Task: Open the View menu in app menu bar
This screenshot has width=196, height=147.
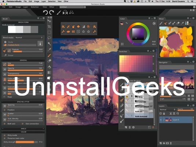Action: coord(45,7)
